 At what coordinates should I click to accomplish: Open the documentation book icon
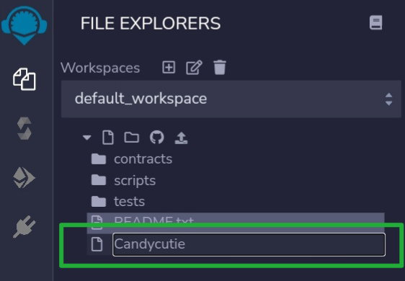(x=375, y=23)
